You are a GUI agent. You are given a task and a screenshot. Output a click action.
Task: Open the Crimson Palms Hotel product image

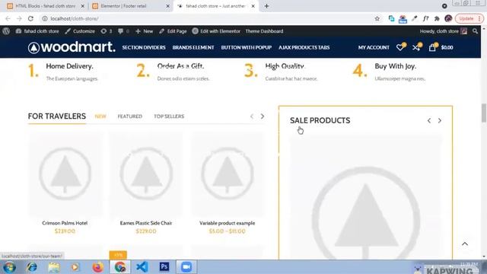tap(65, 174)
